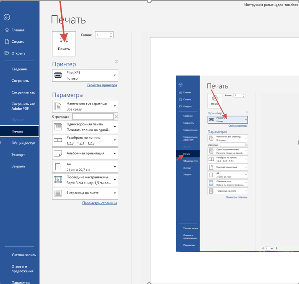The width and height of the screenshot is (299, 284).
Task: Open the margins Последние настраиваемые dropdown
Action: (x=85, y=180)
